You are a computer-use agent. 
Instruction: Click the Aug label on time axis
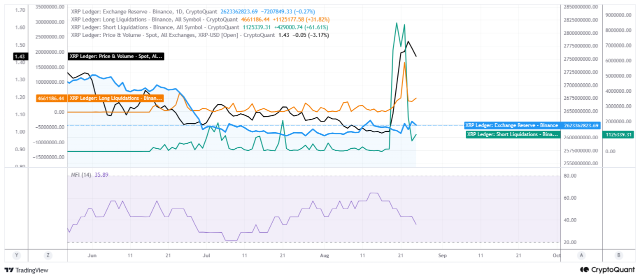pos(324,255)
